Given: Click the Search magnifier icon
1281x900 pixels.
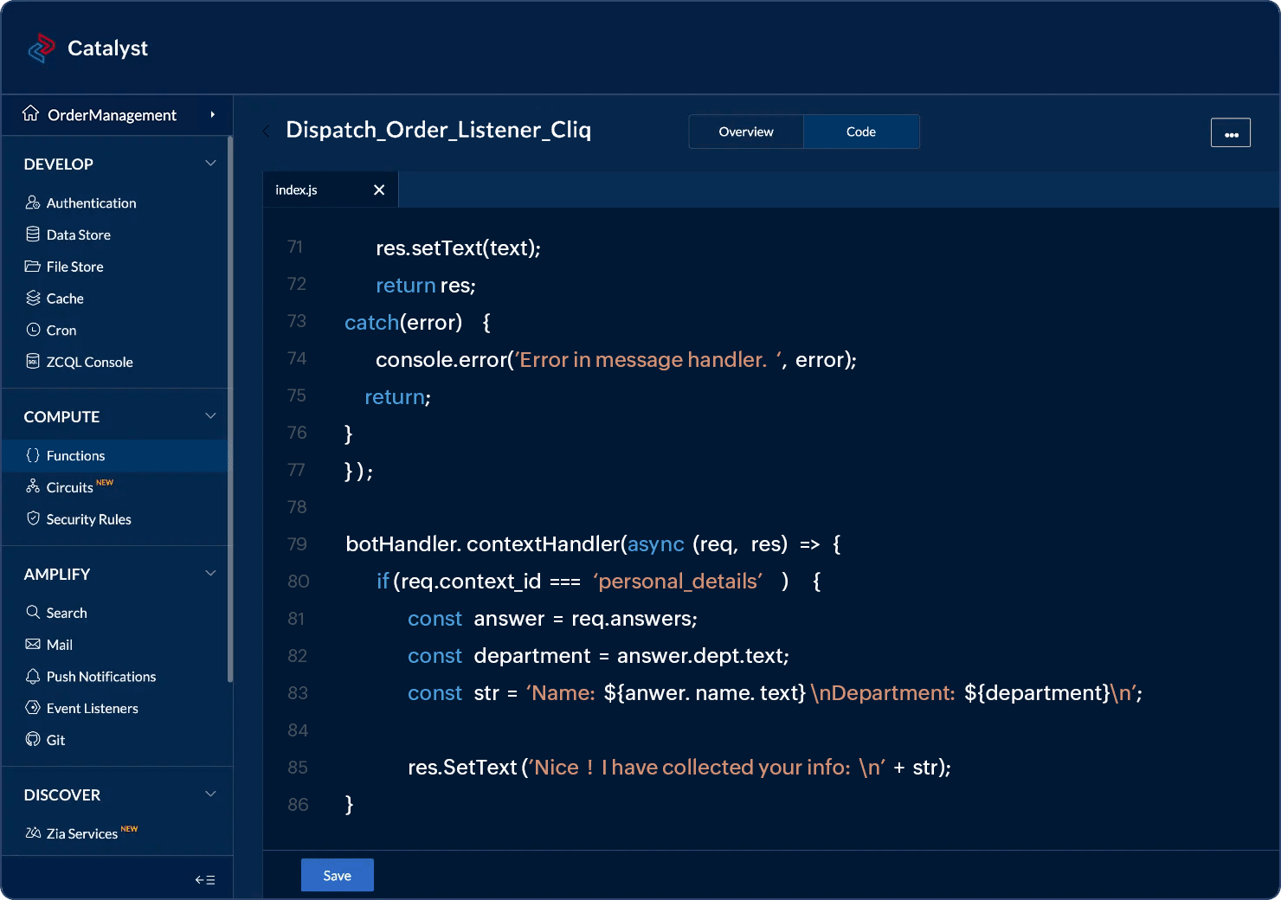Looking at the screenshot, I should pos(33,612).
